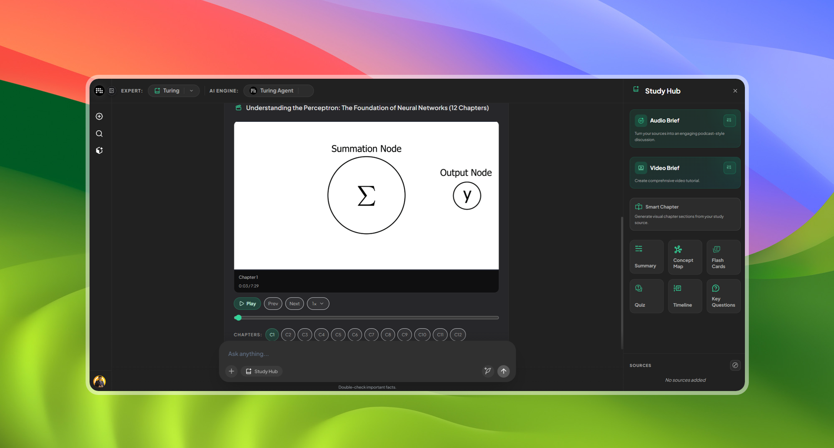The height and width of the screenshot is (448, 834).
Task: Toggle the Study Hub chip in chat box
Action: [x=262, y=371]
